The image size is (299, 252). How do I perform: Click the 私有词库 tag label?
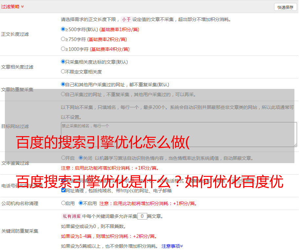[x=71, y=216]
